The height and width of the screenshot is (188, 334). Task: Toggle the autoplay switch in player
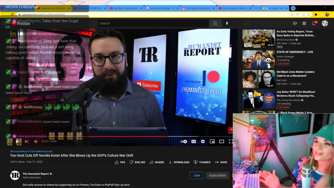(x=184, y=142)
